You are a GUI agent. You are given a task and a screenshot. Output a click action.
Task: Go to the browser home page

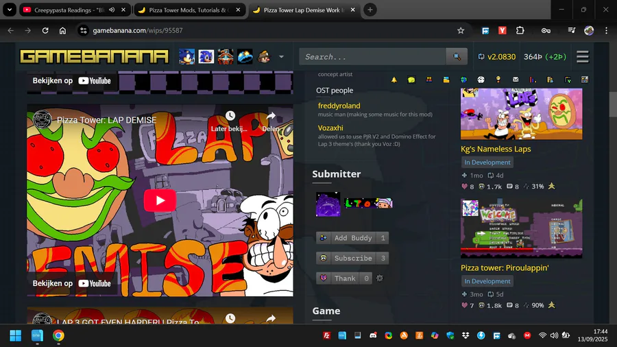point(62,30)
